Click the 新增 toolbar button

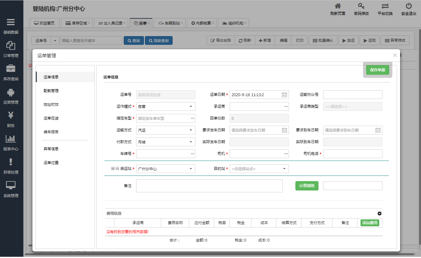click(x=265, y=40)
